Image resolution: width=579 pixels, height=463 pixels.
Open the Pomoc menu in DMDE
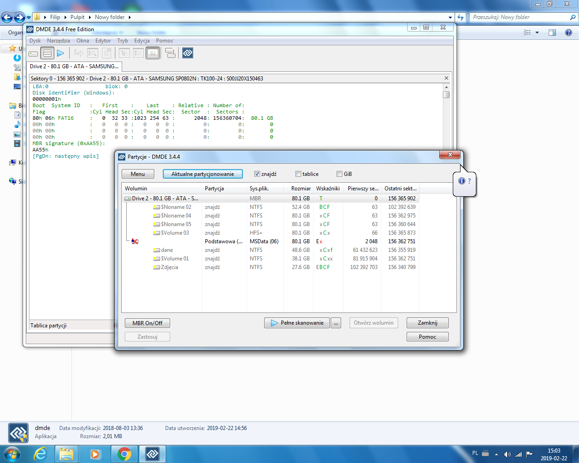(x=165, y=41)
